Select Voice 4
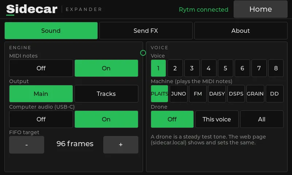 click(208, 68)
